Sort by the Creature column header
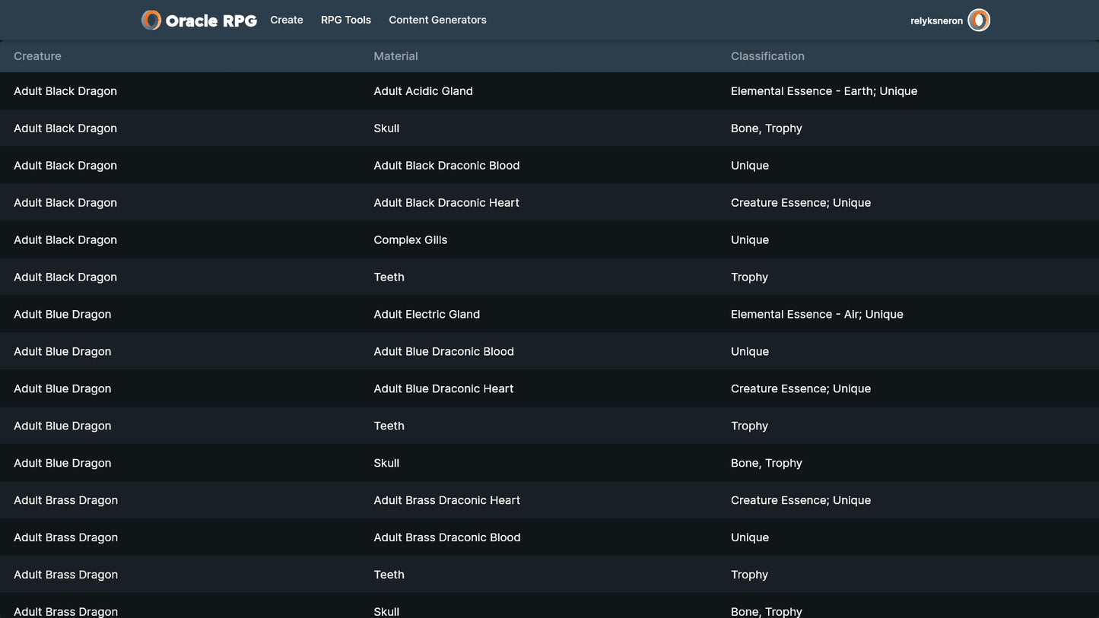This screenshot has height=618, width=1099. (x=37, y=56)
